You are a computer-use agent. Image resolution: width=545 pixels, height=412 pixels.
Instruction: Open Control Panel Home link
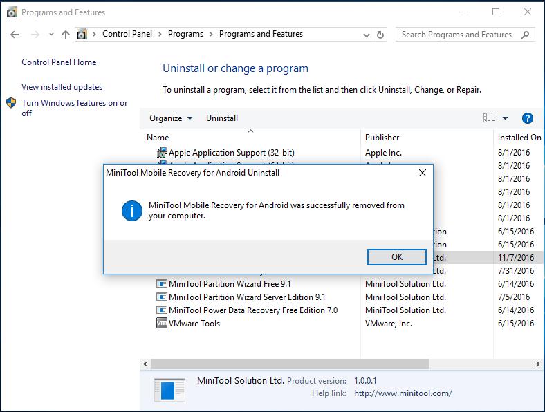click(59, 62)
